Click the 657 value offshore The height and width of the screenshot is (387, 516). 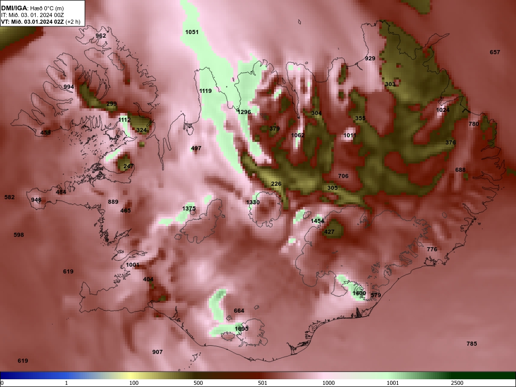point(495,52)
